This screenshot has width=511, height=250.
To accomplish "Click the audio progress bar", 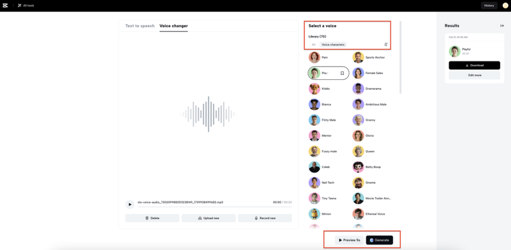I will point(215,207).
